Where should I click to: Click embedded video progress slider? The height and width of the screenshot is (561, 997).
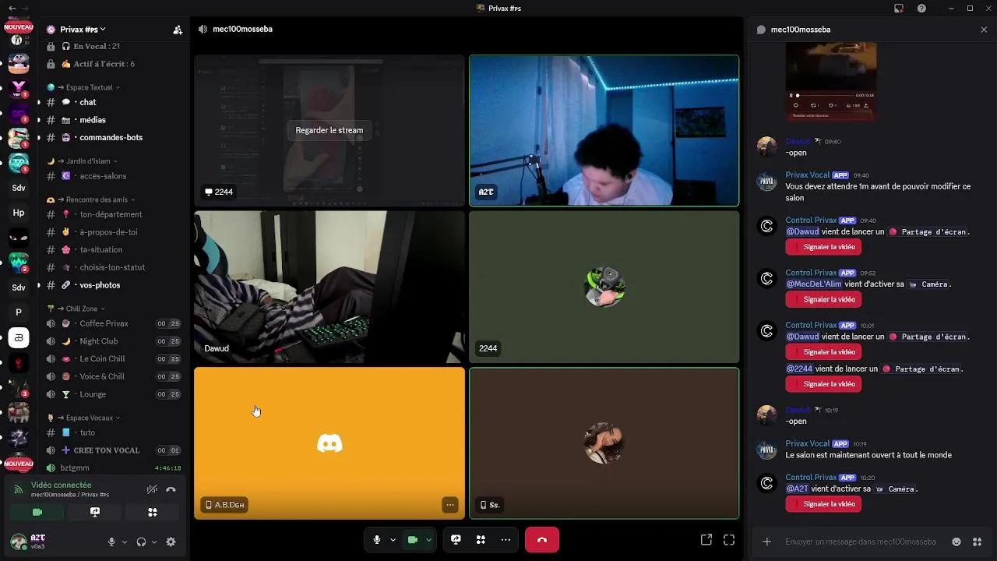point(825,95)
